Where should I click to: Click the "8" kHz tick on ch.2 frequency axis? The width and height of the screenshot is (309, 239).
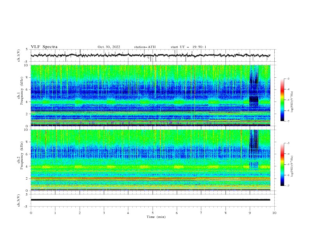click(27, 142)
